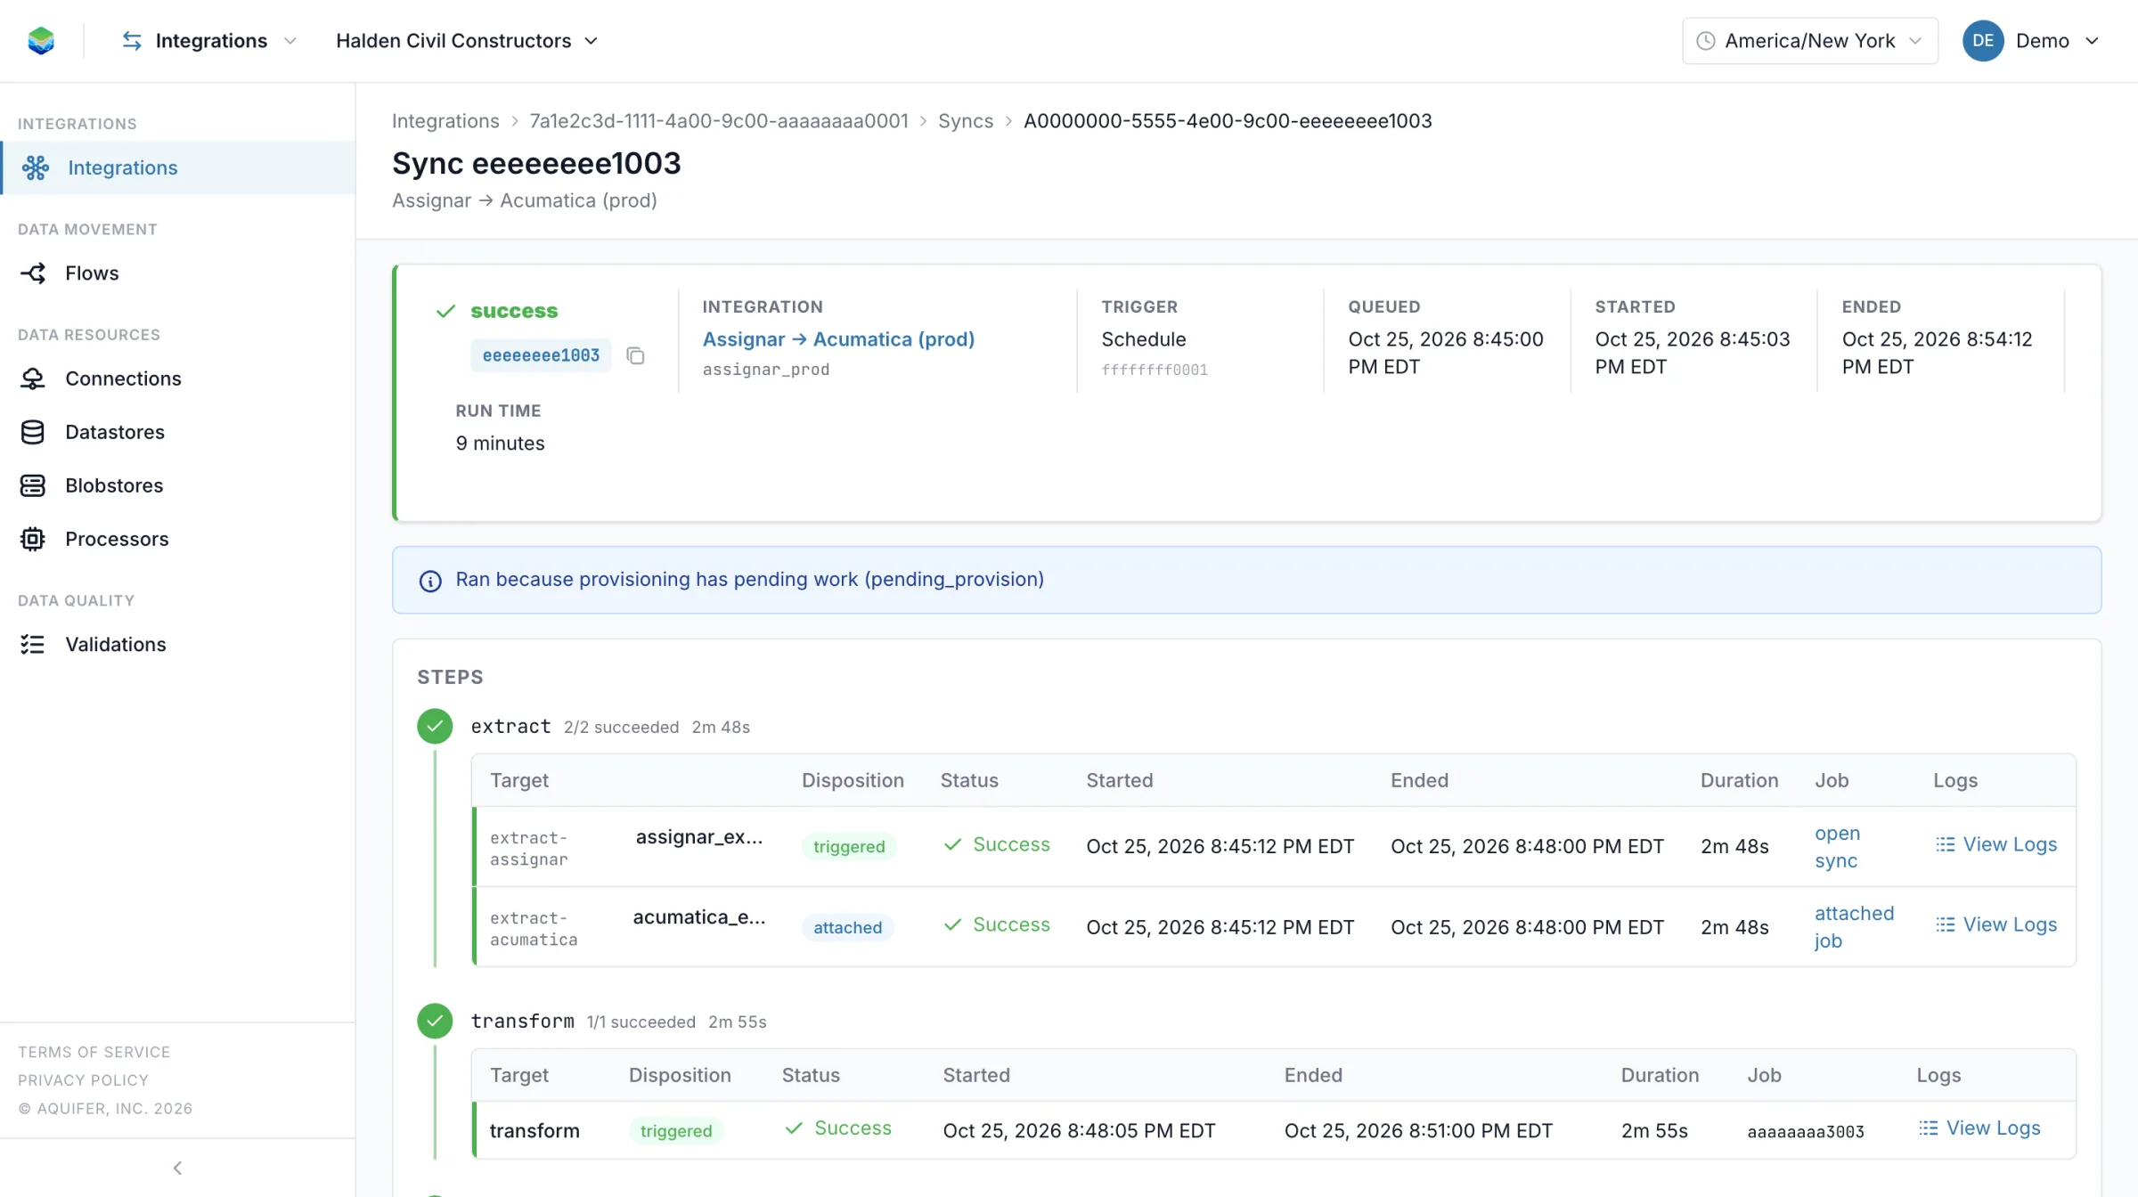Screen dimensions: 2138x1197
Task: Click the Integrations swap-arrows icon in the header
Action: coord(132,41)
